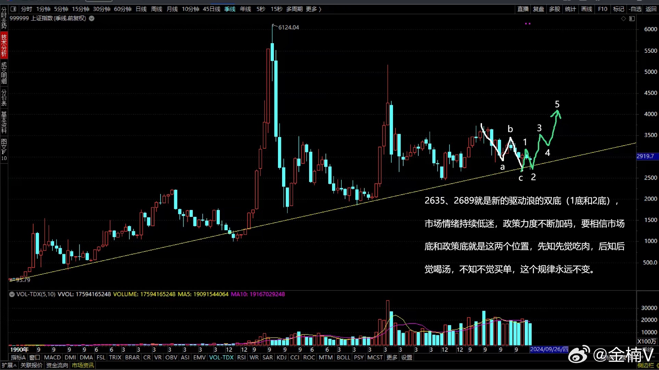This screenshot has height=370, width=659.
Task: Switch to 15分钟 period
Action: click(80, 9)
